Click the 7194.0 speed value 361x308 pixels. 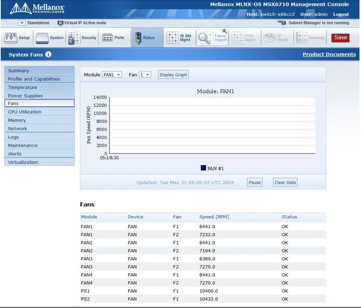tap(207, 251)
